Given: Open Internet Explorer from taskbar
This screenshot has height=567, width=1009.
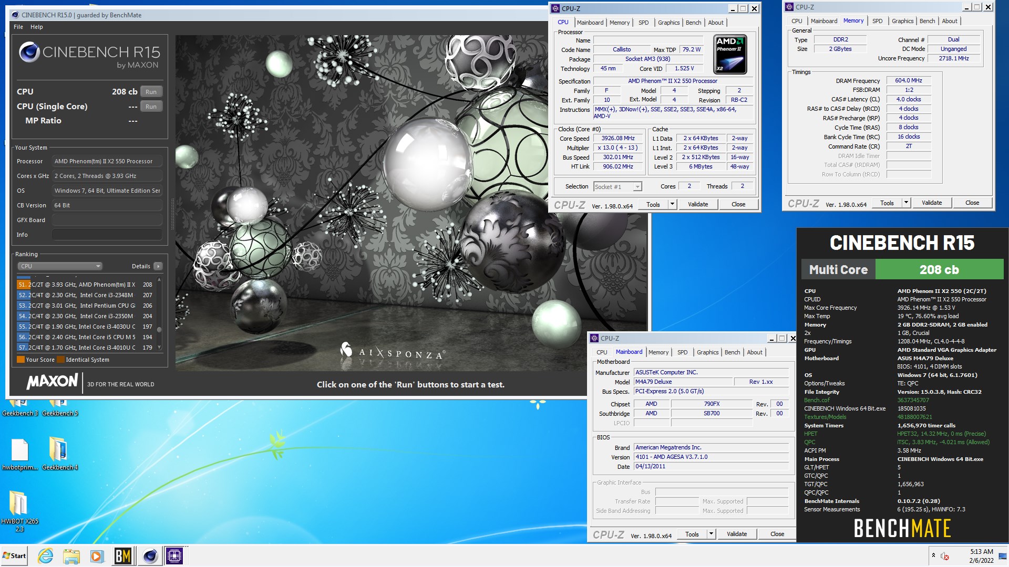Looking at the screenshot, I should click(46, 555).
